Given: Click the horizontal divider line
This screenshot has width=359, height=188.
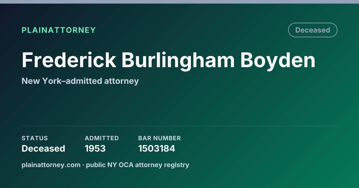Looking at the screenshot, I should click(x=180, y=126).
